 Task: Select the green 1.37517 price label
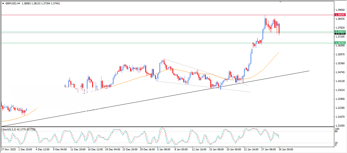point(340,32)
